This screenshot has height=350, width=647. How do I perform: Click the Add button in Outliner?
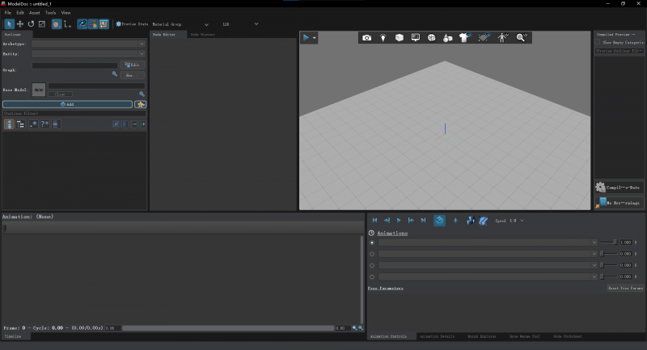coord(67,104)
